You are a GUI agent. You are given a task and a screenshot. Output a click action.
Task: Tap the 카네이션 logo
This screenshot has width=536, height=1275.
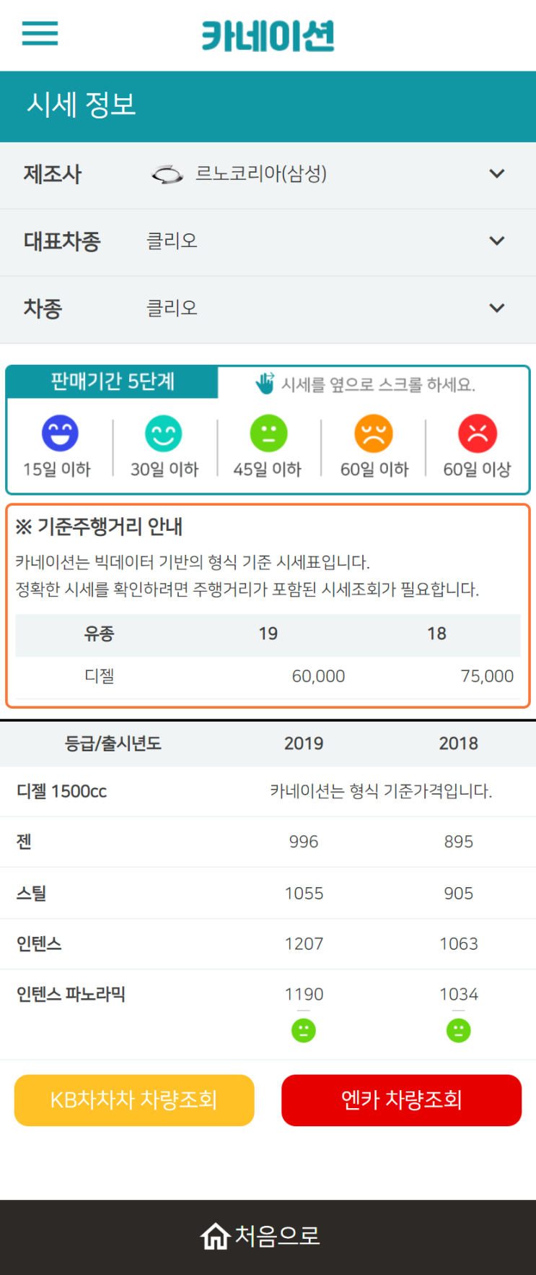(268, 35)
